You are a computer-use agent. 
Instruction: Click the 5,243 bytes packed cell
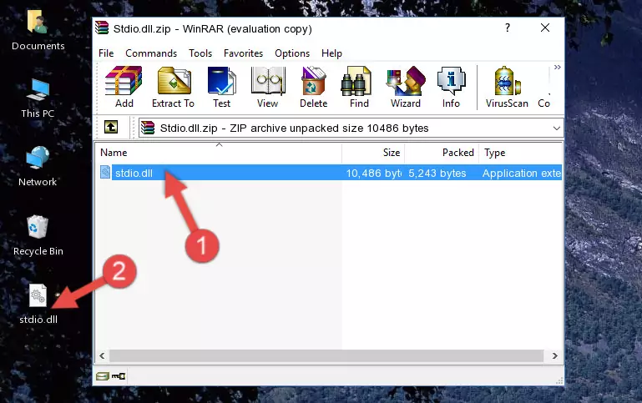(437, 174)
